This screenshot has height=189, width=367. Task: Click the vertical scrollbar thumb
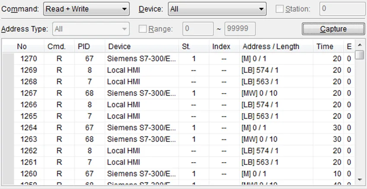(x=359, y=55)
